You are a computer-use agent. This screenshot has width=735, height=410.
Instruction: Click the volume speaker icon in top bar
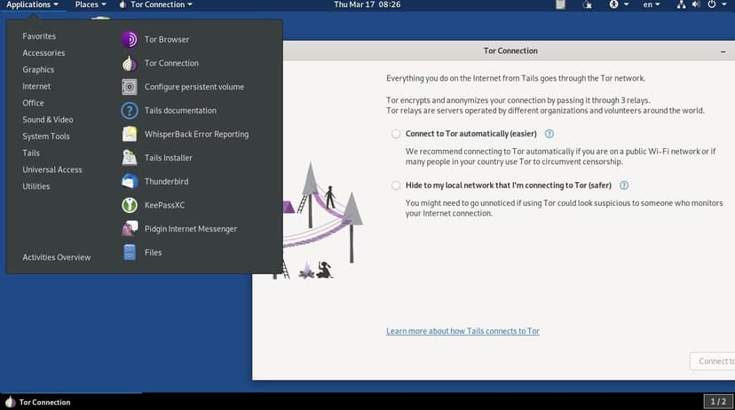point(696,4)
